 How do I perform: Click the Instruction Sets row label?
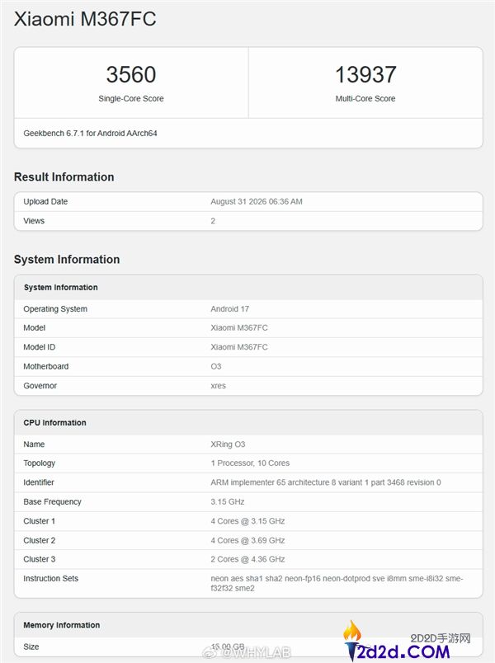tap(51, 578)
